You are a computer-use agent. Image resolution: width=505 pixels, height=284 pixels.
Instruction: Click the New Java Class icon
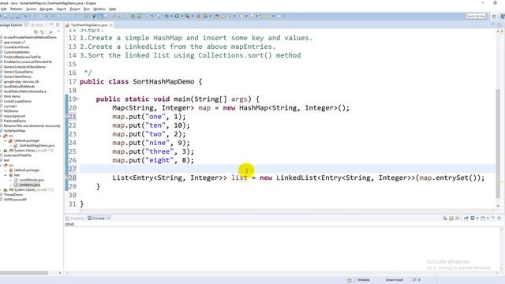click(x=205, y=16)
